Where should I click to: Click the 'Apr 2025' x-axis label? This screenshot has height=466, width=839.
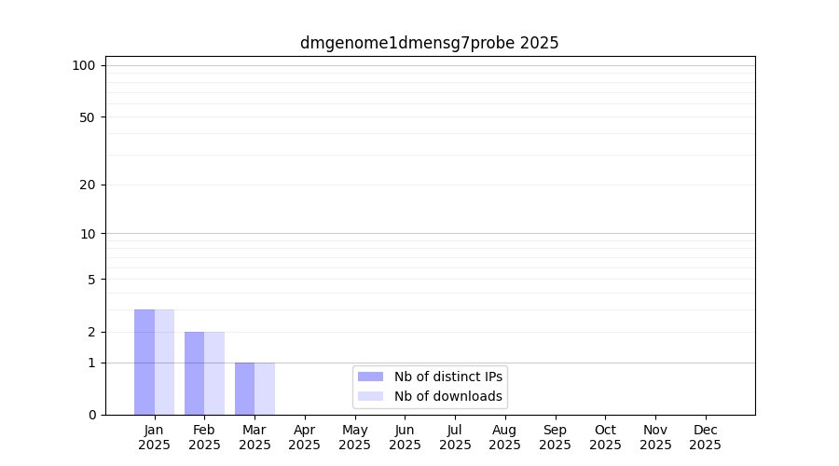pos(305,437)
